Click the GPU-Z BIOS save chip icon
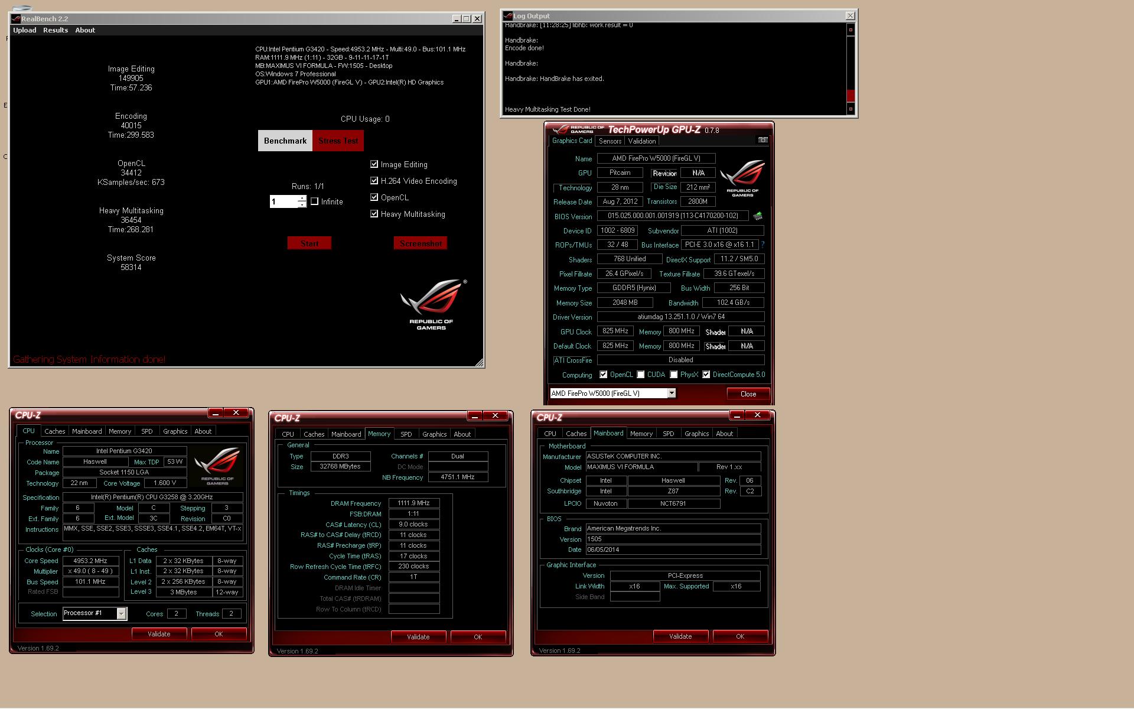The image size is (1134, 709). [x=758, y=216]
